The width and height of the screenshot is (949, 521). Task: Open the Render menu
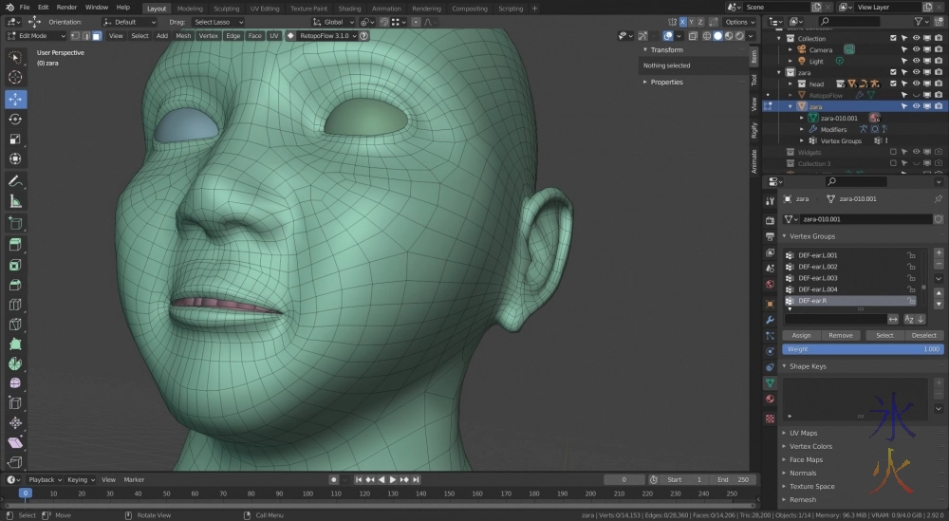pyautogui.click(x=66, y=8)
